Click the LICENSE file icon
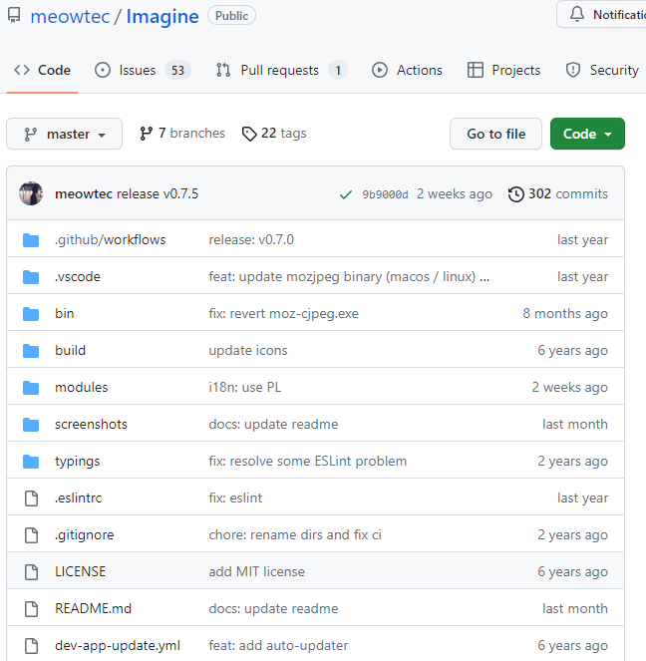The width and height of the screenshot is (646, 661). point(31,572)
